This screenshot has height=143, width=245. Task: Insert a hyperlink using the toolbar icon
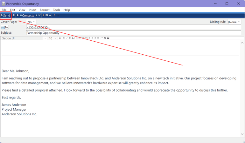pos(105,38)
